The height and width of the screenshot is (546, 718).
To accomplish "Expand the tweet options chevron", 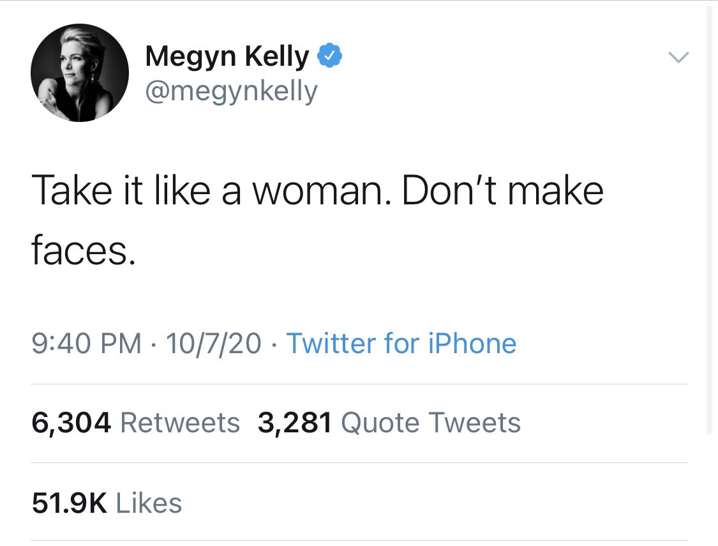I will [678, 57].
